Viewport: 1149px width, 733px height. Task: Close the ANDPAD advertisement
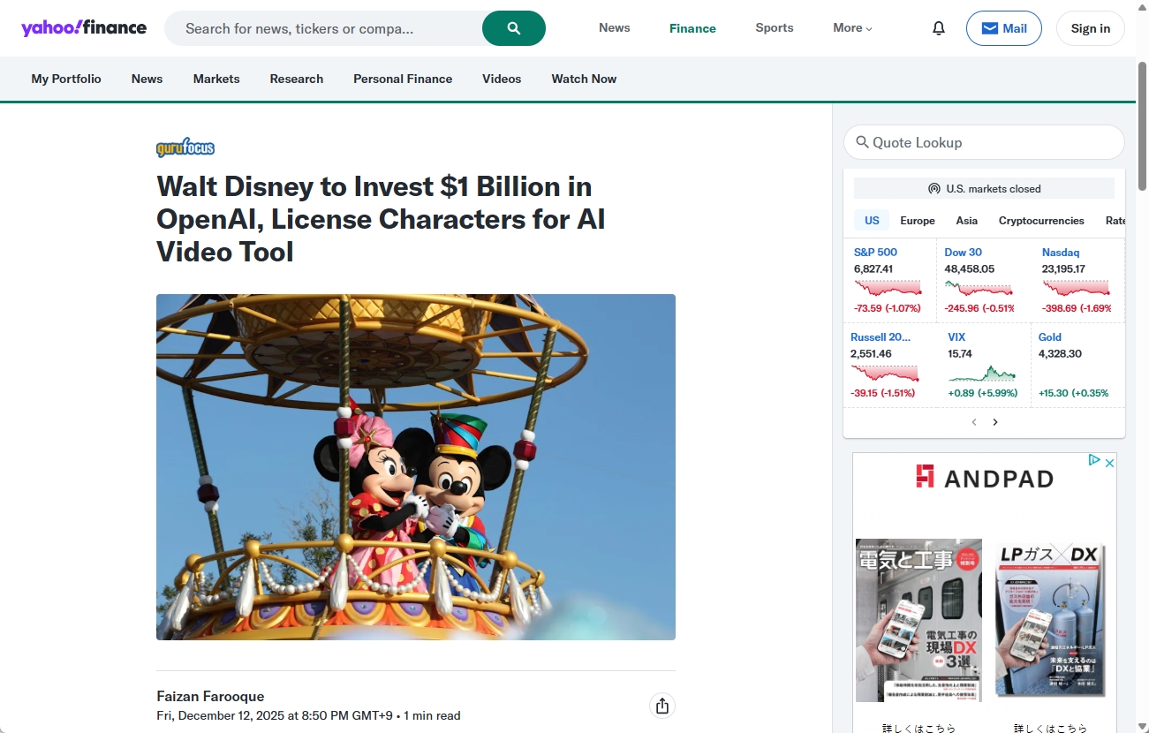[x=1110, y=461]
